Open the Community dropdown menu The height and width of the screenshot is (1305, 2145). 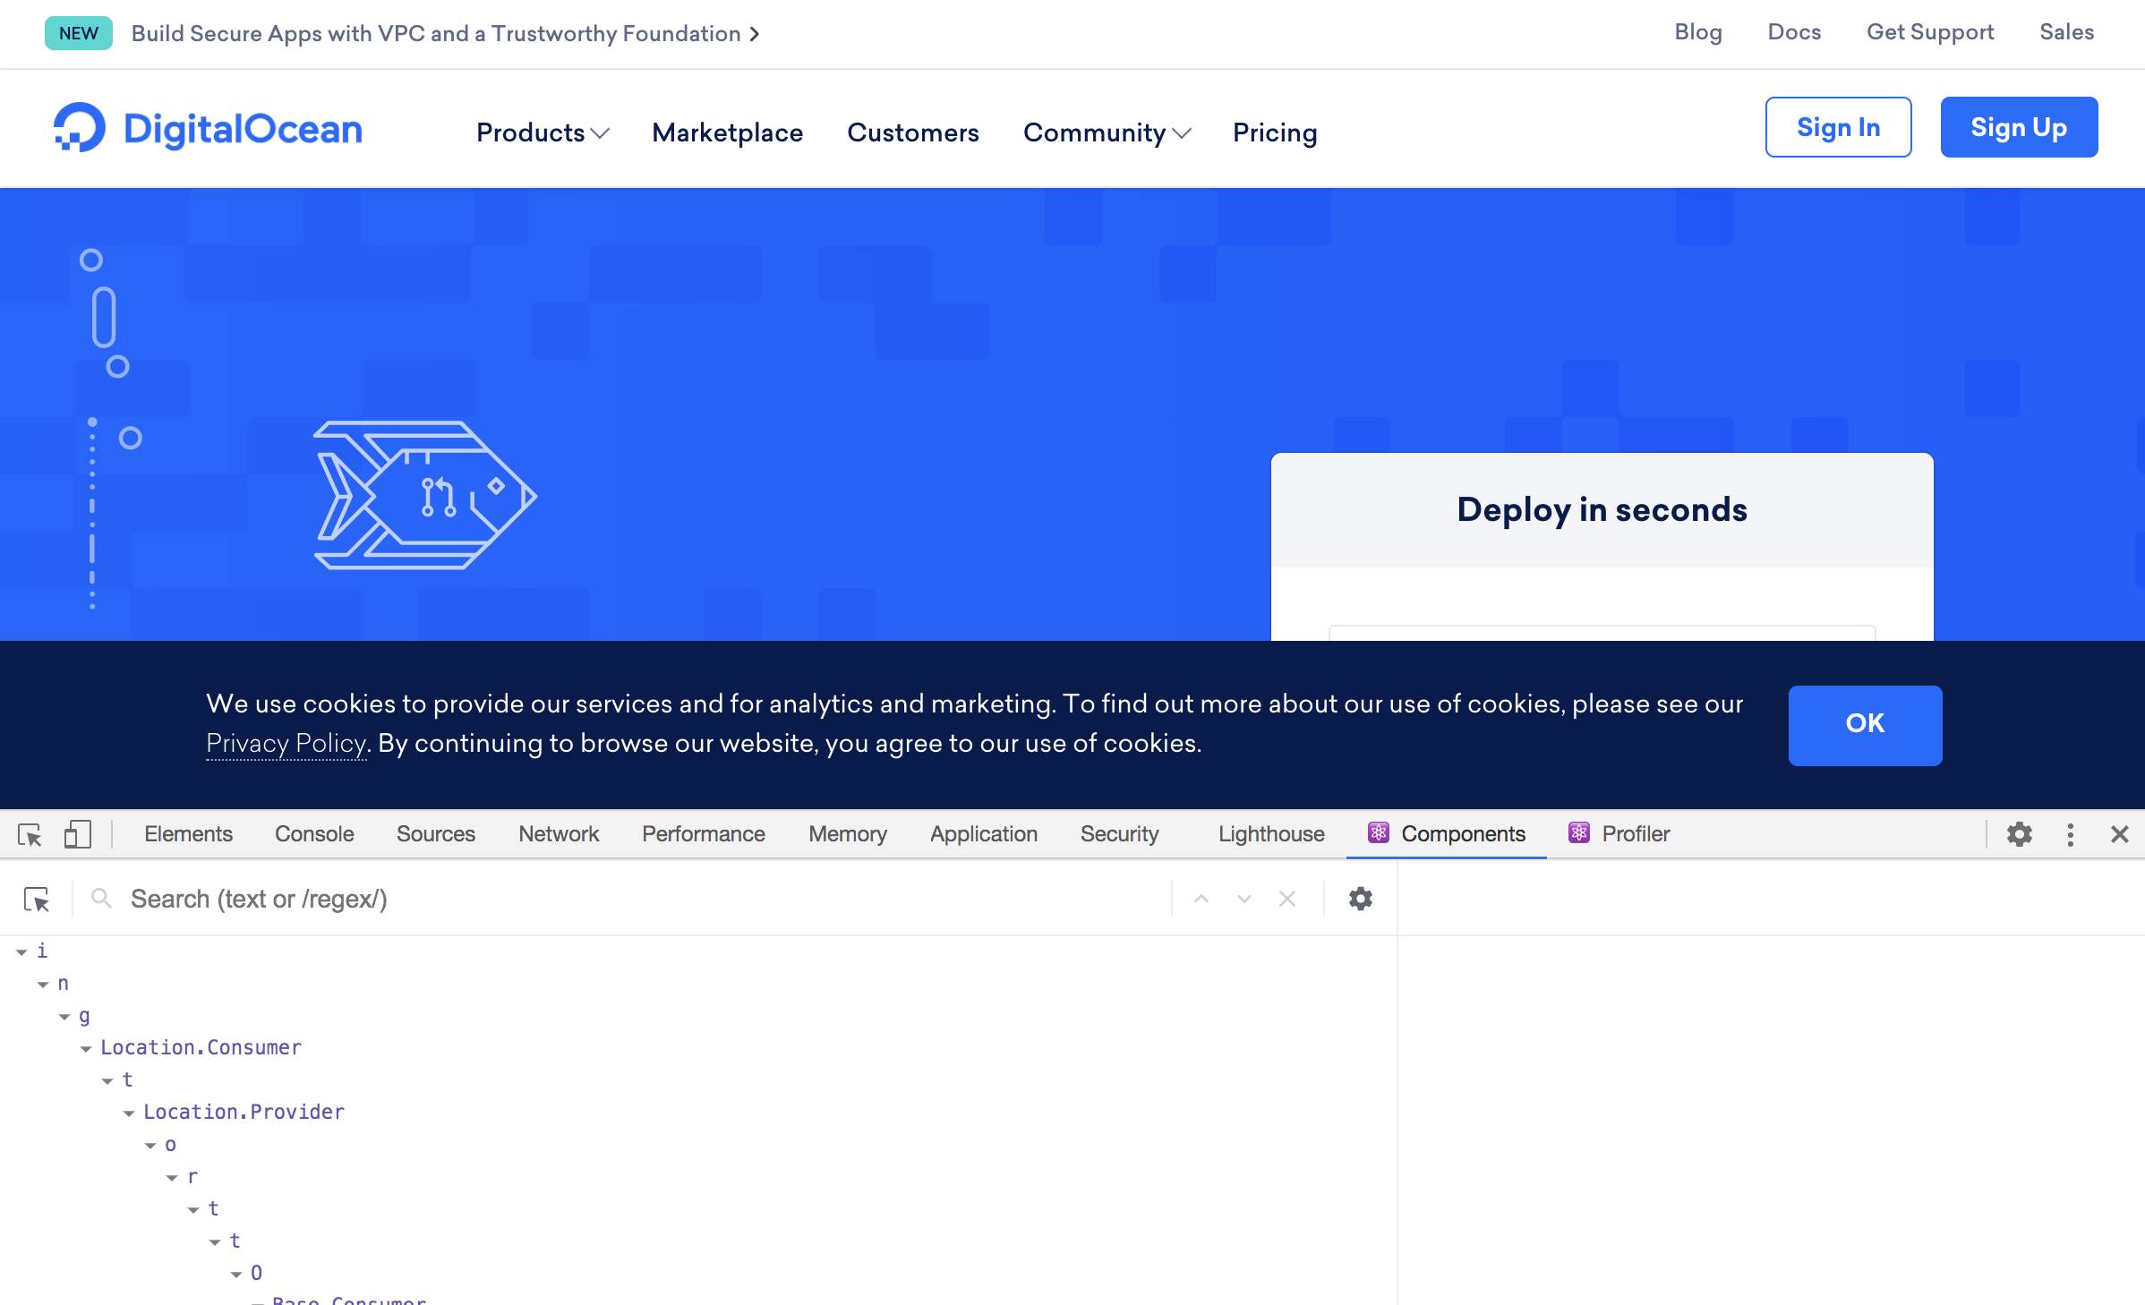pos(1107,132)
